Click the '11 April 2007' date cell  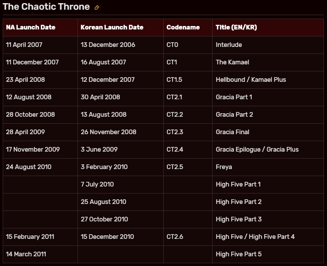24,45
